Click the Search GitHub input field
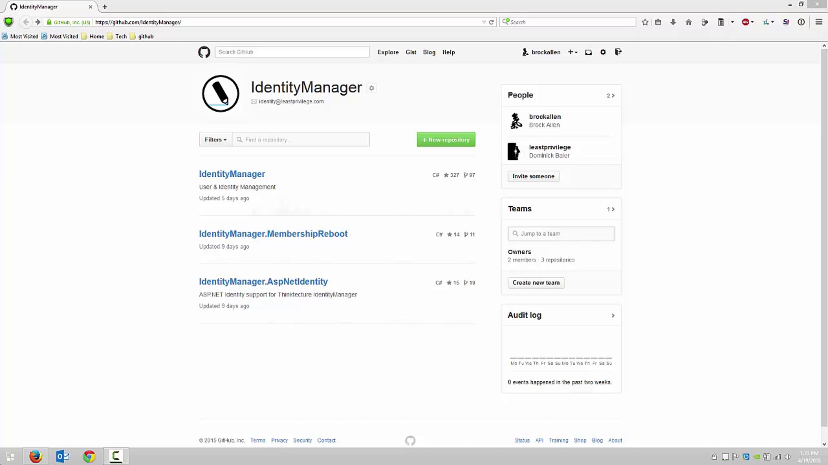The image size is (828, 465). coord(292,52)
